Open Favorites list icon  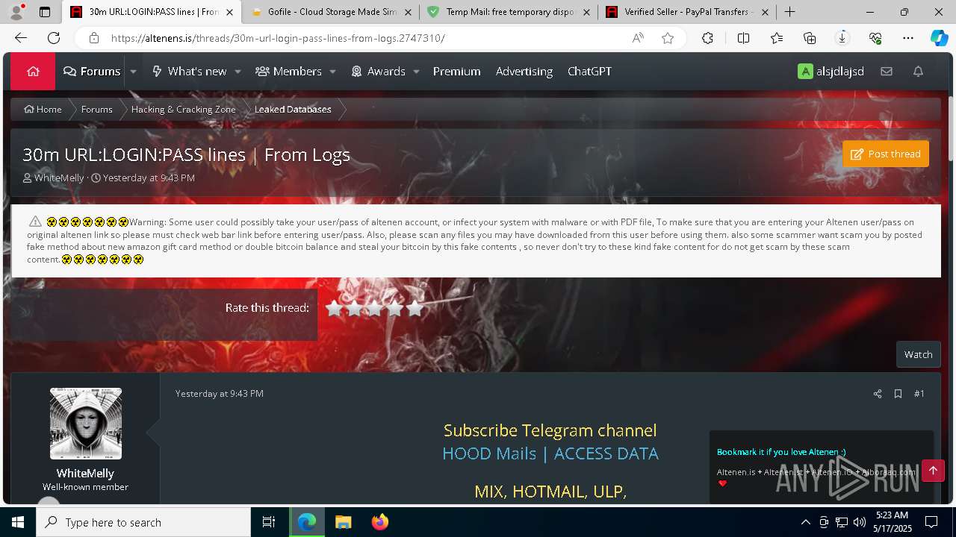click(x=777, y=38)
